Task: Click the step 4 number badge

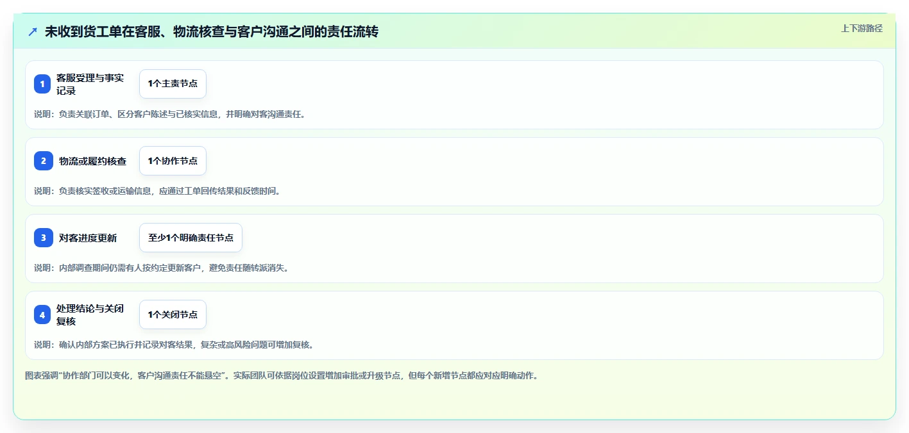Action: point(42,315)
